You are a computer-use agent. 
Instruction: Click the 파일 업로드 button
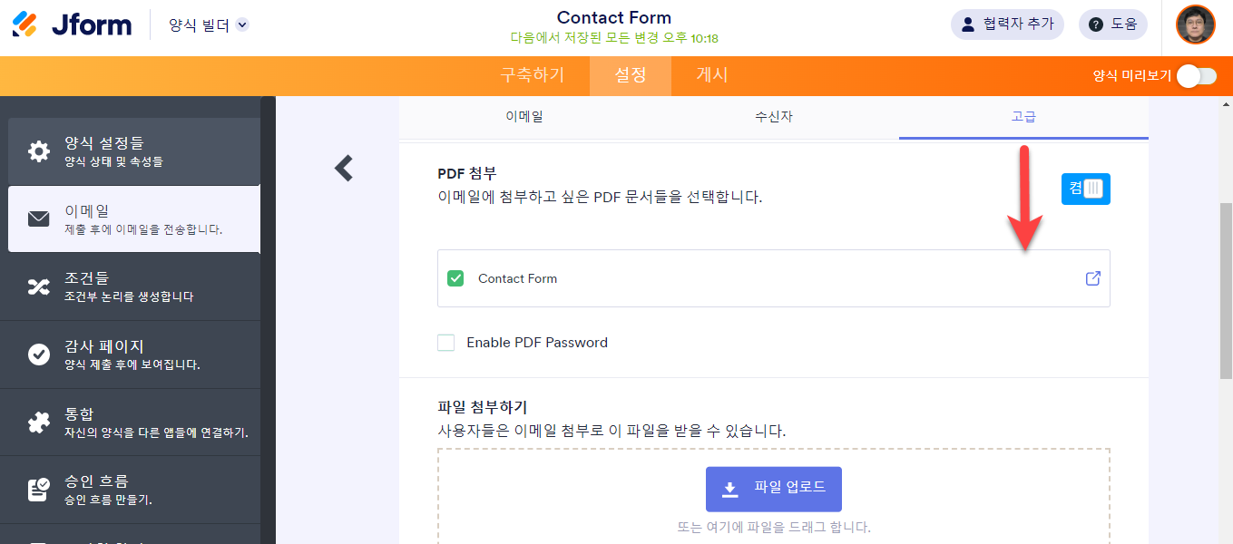click(774, 489)
